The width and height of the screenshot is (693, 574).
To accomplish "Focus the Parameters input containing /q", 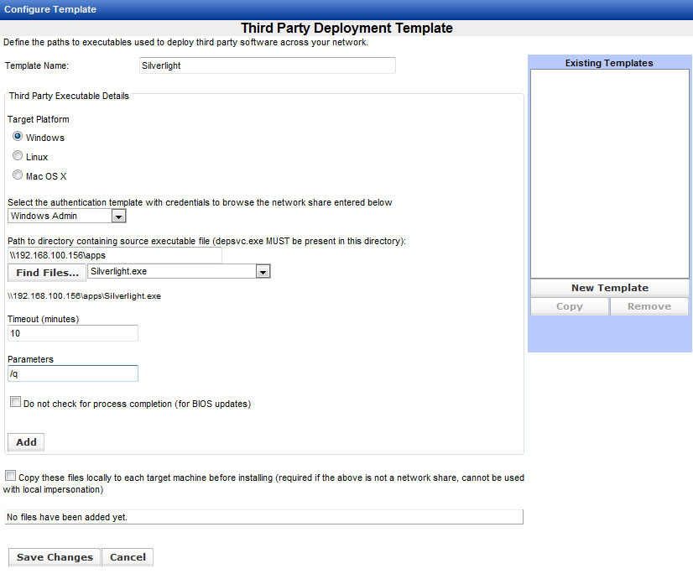I will [72, 373].
